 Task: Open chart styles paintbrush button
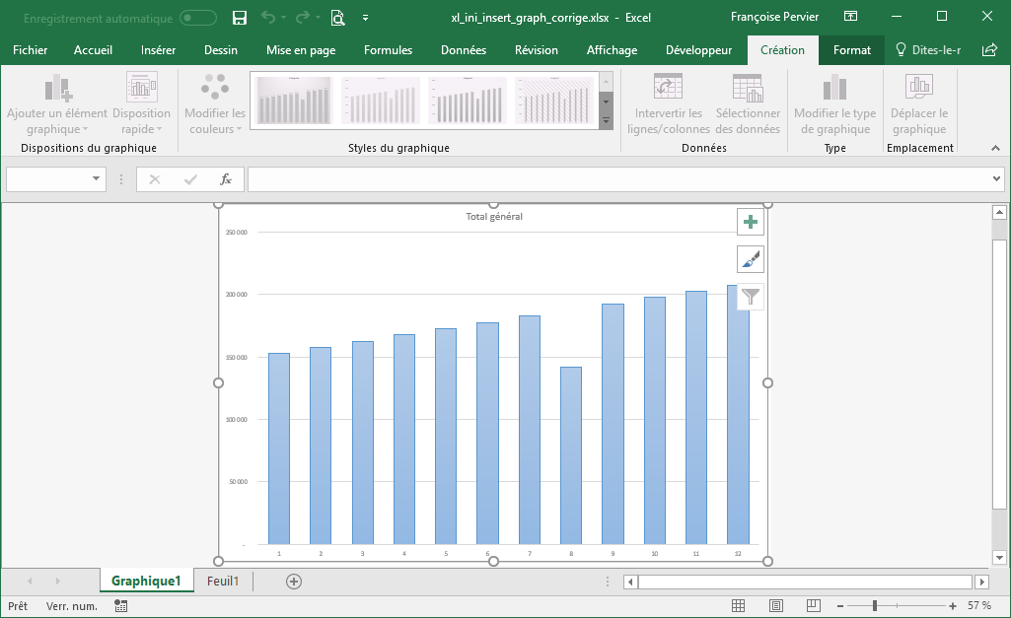point(751,259)
